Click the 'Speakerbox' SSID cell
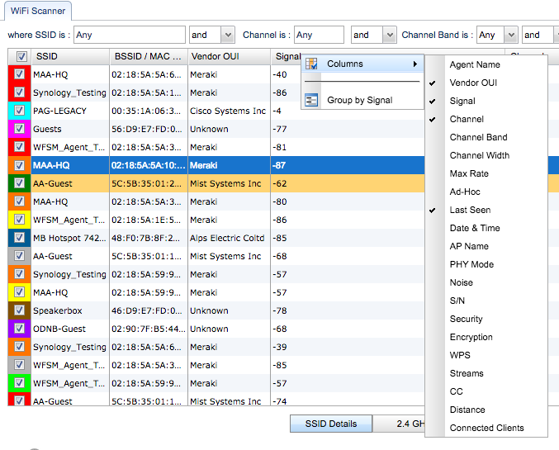This screenshot has height=450, width=559. [70, 311]
